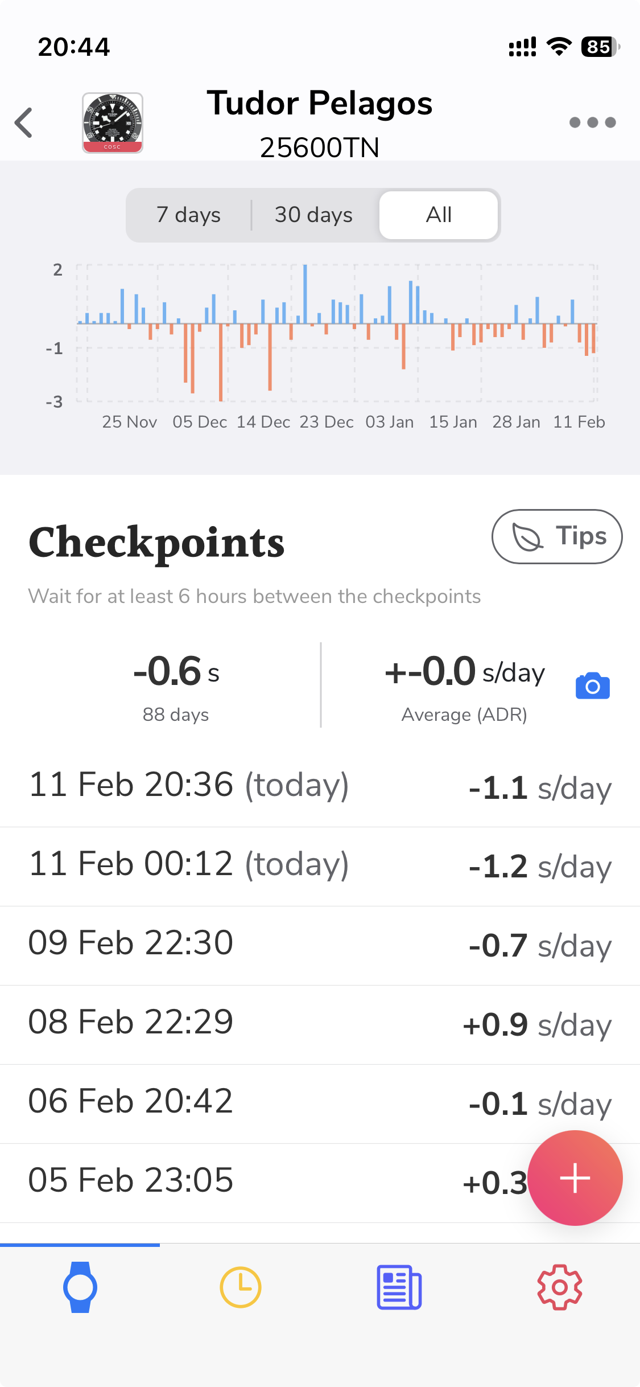Switch chart range to 30 days
640x1387 pixels.
(x=313, y=215)
